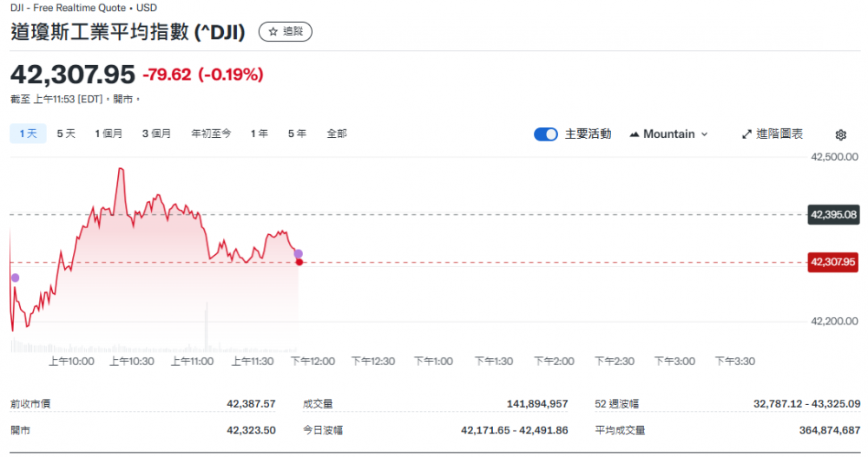The width and height of the screenshot is (868, 457).
Task: Click the 42,395.08 previous close label
Action: [x=833, y=214]
